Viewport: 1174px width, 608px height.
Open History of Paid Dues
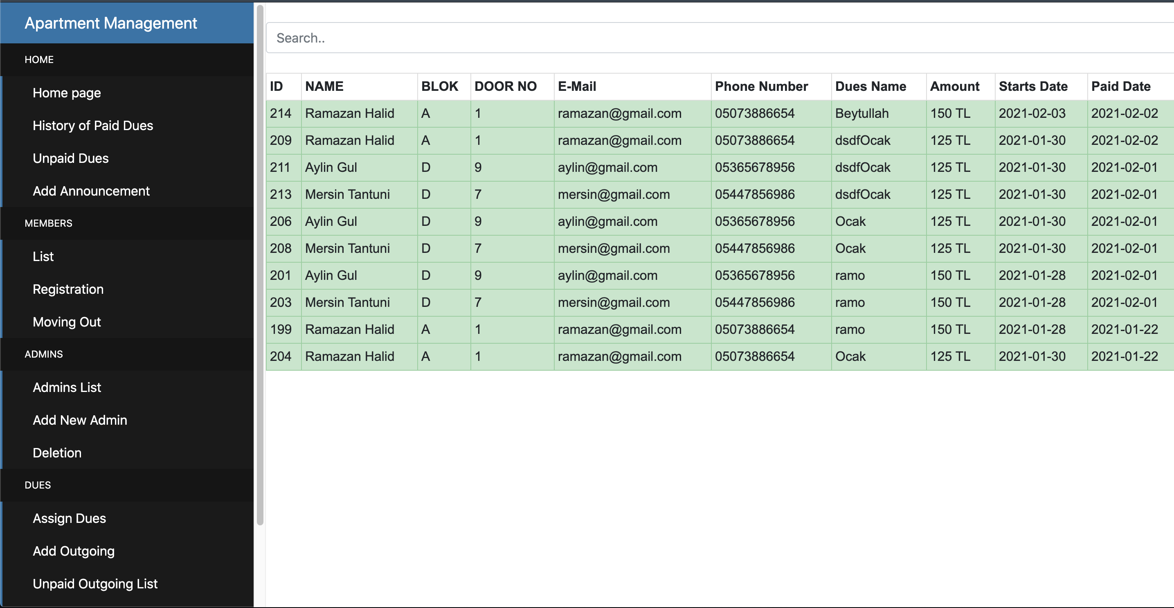point(92,125)
